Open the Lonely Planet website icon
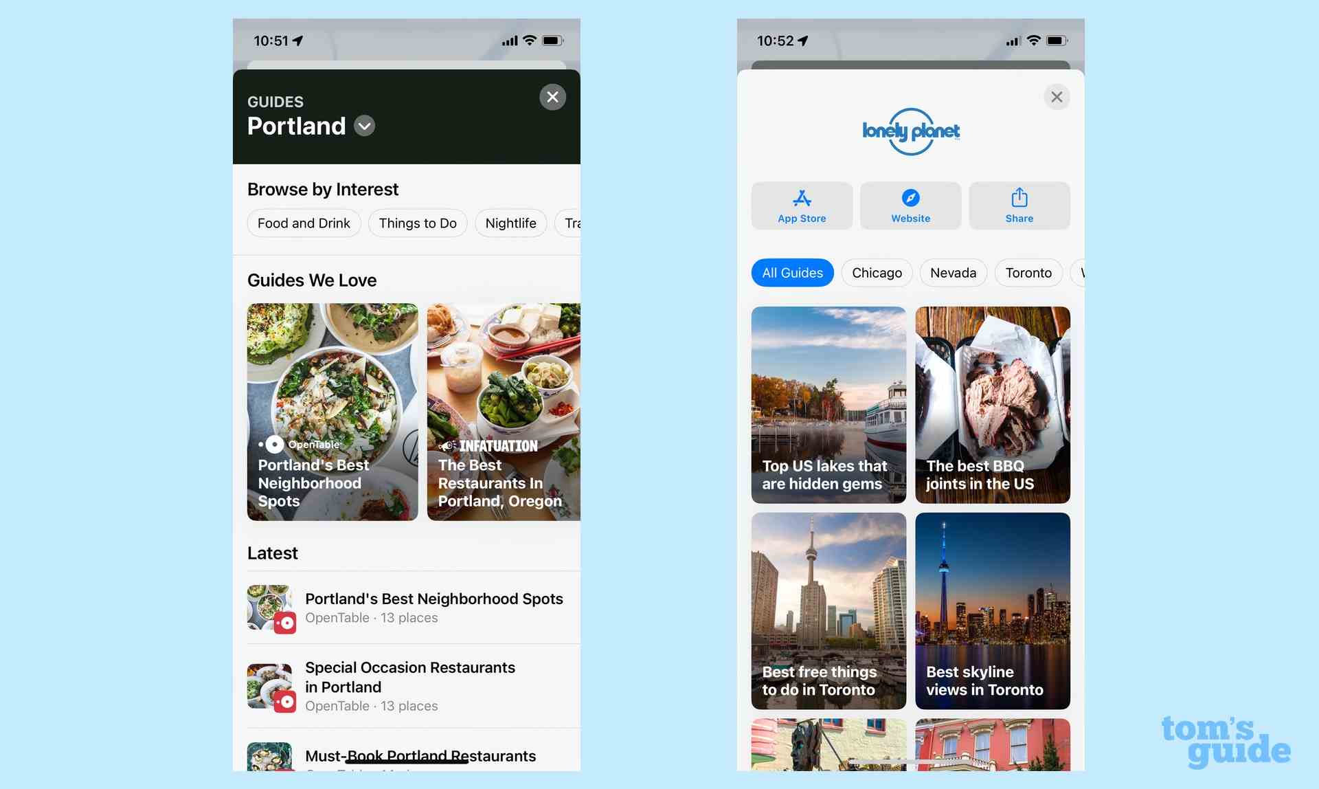Screen dimensions: 1319x789 click(910, 205)
